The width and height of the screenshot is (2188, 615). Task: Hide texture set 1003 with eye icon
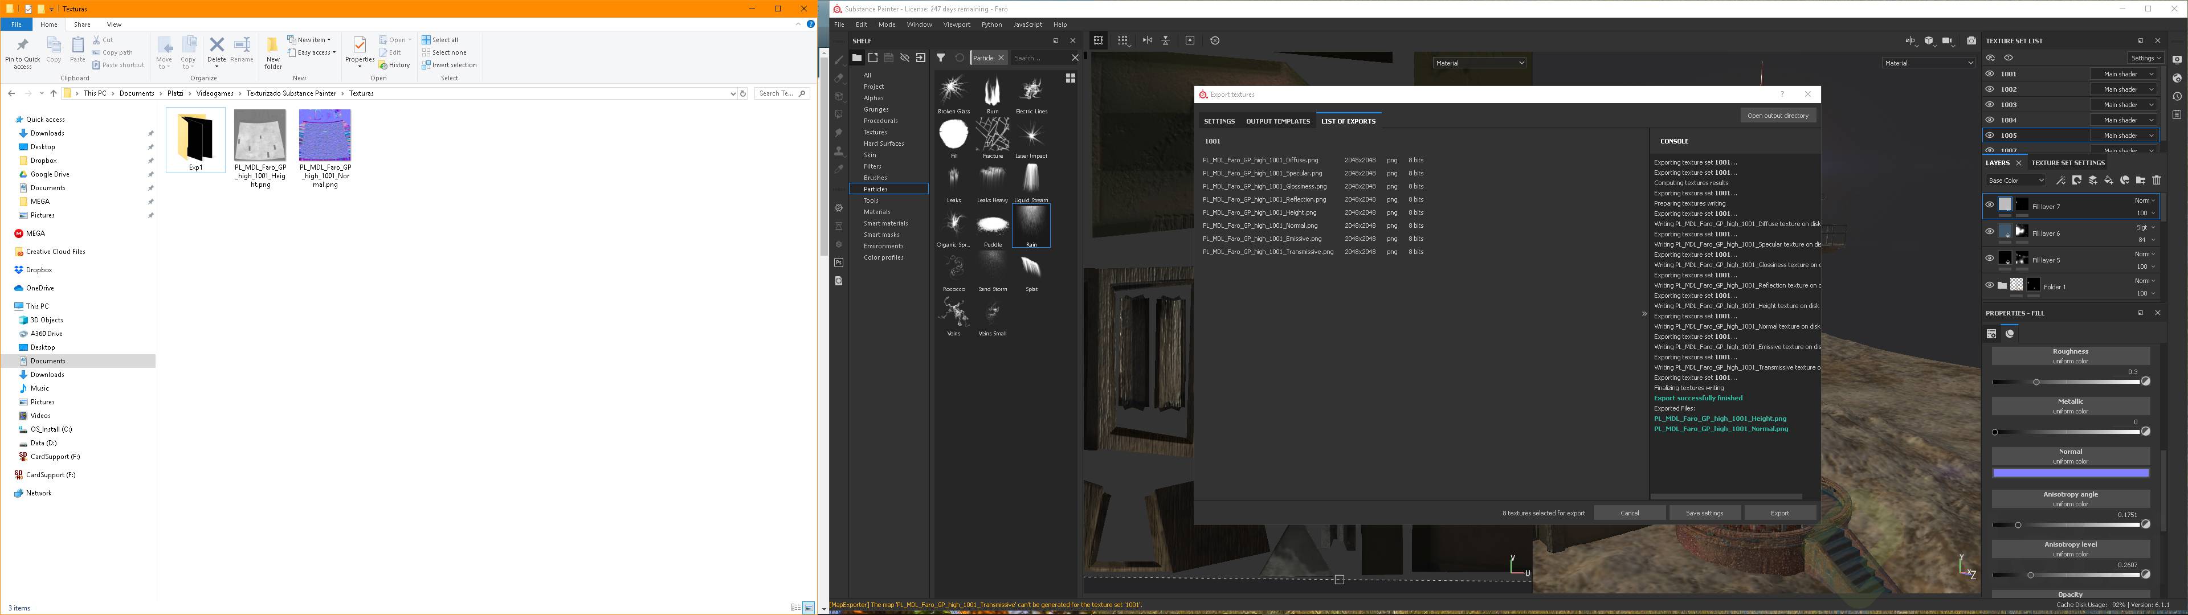point(1989,104)
